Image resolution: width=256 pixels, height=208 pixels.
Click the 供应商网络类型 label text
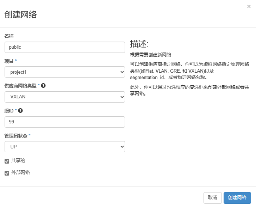click(20, 86)
